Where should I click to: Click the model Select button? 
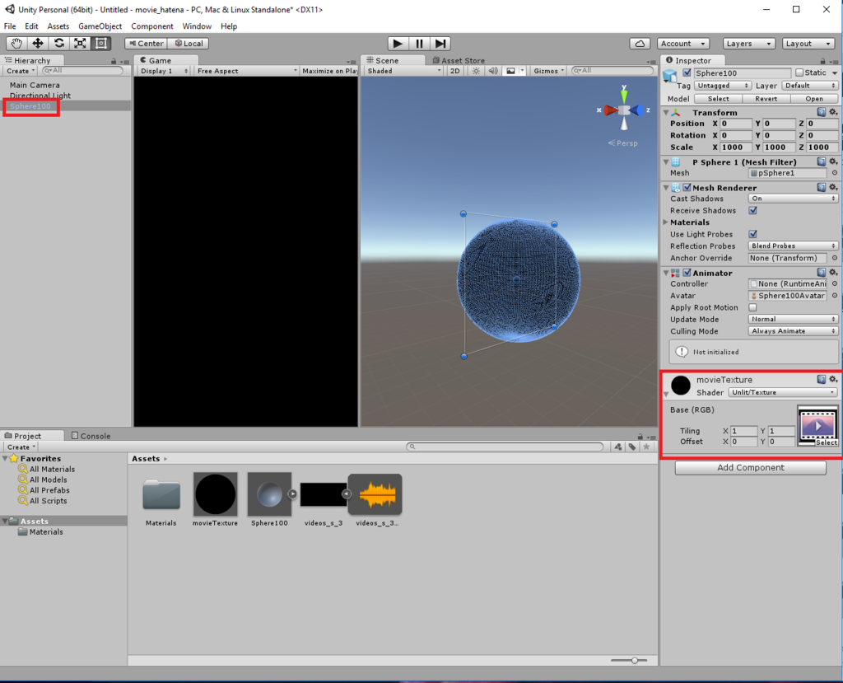[718, 99]
